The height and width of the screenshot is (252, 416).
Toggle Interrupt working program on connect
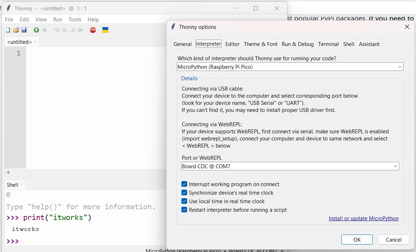click(184, 184)
